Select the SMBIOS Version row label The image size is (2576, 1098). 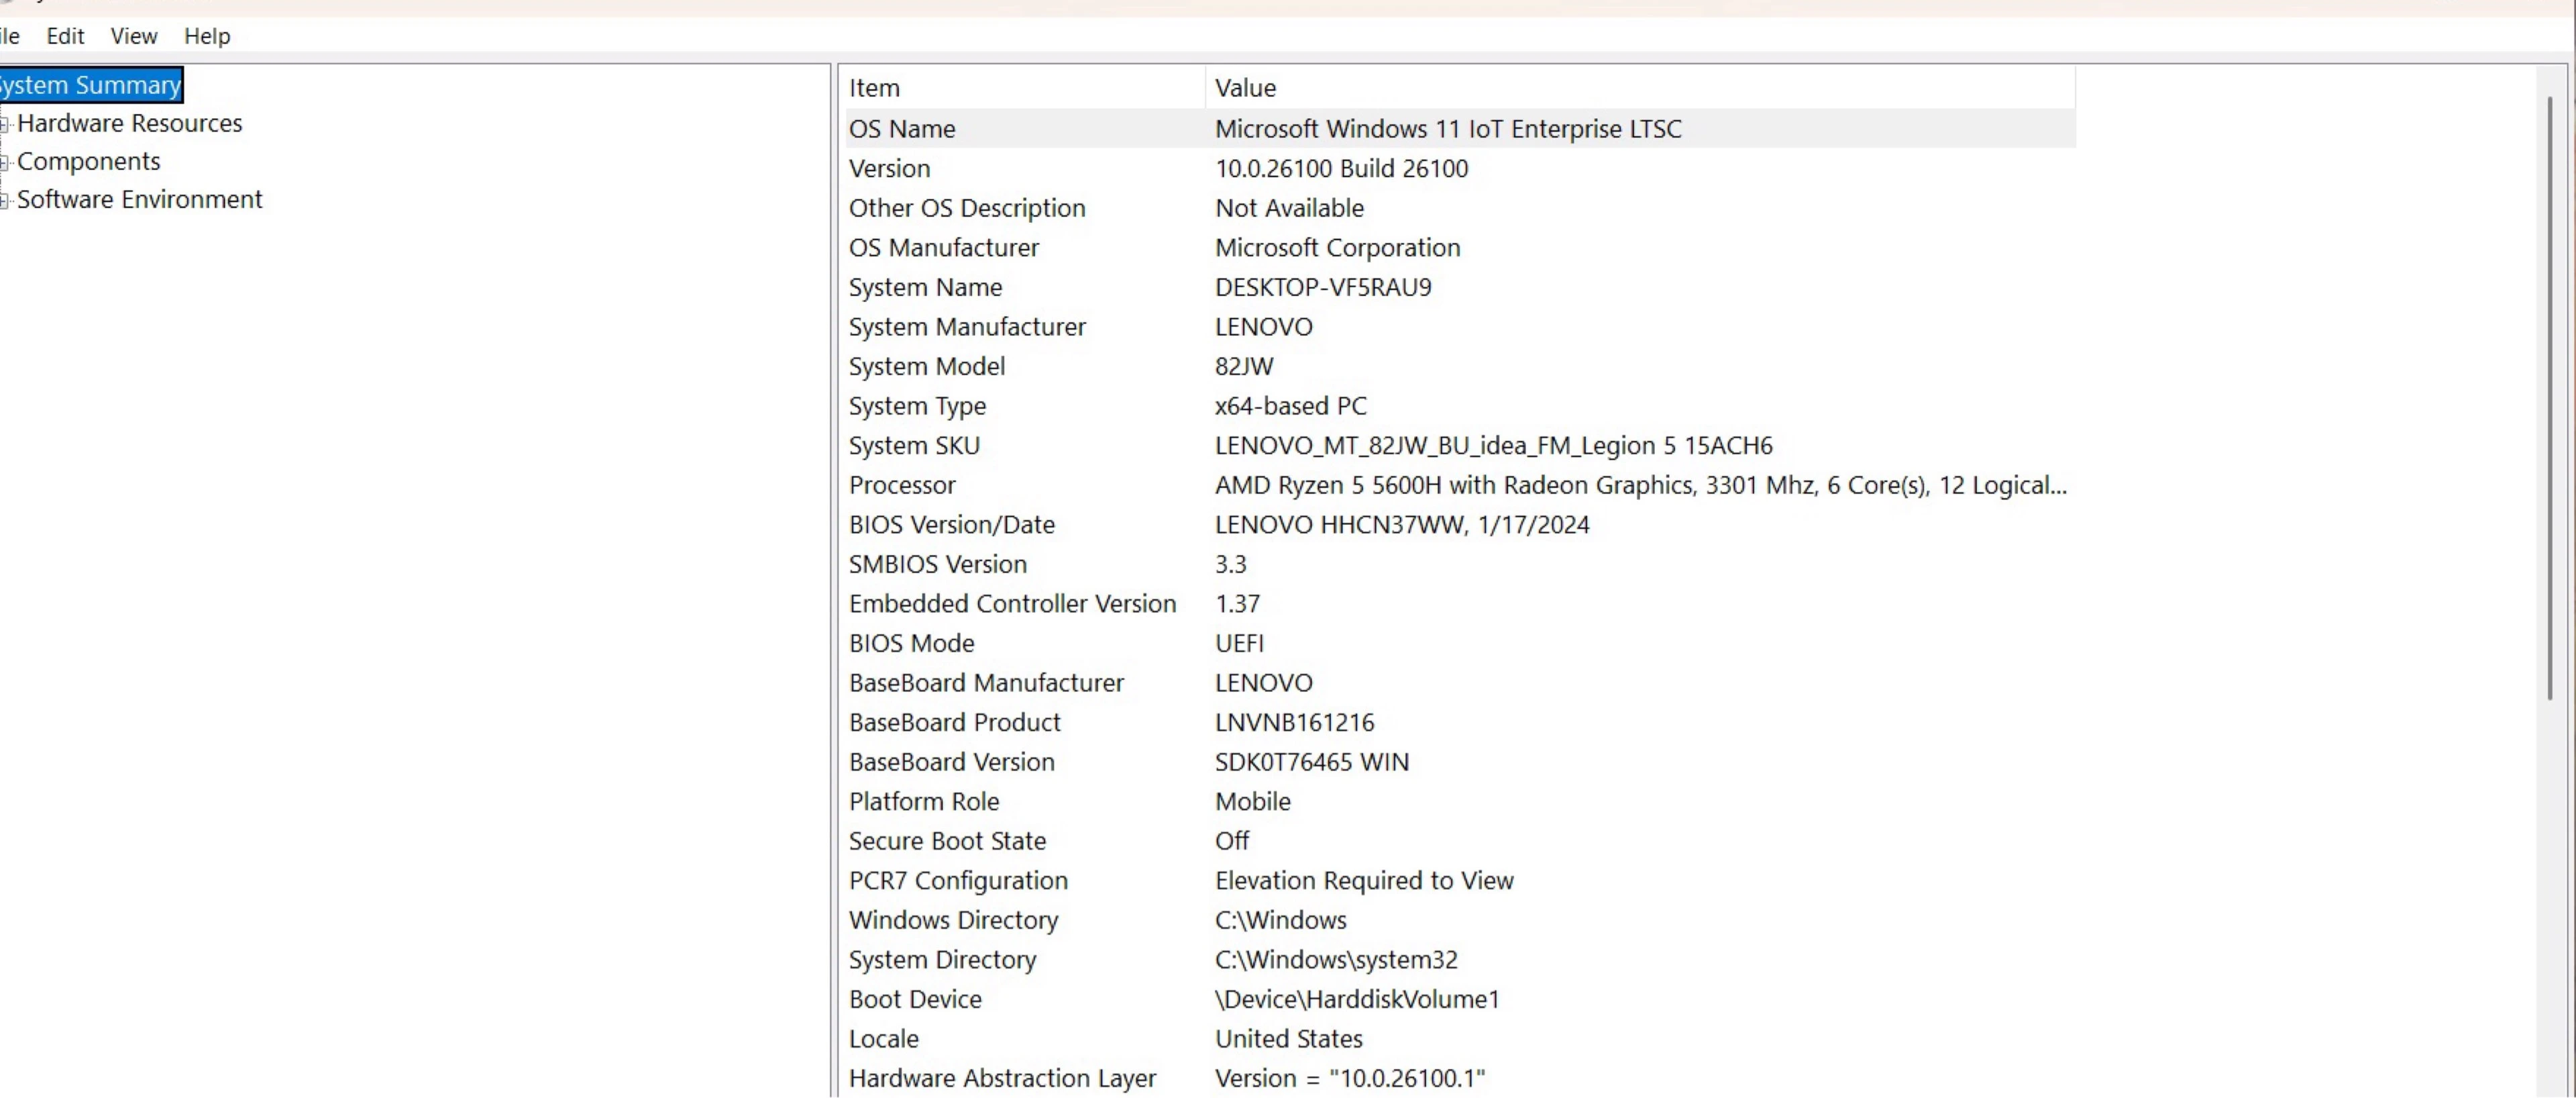point(938,564)
